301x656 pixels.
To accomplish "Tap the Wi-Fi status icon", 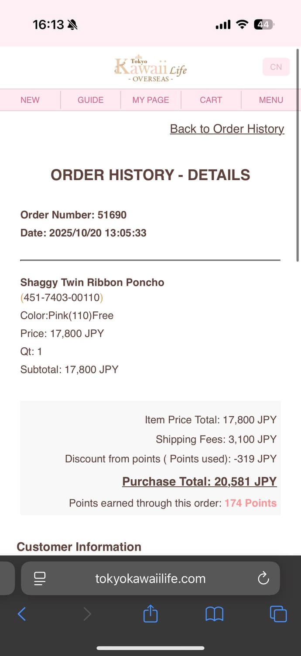I will [x=242, y=24].
